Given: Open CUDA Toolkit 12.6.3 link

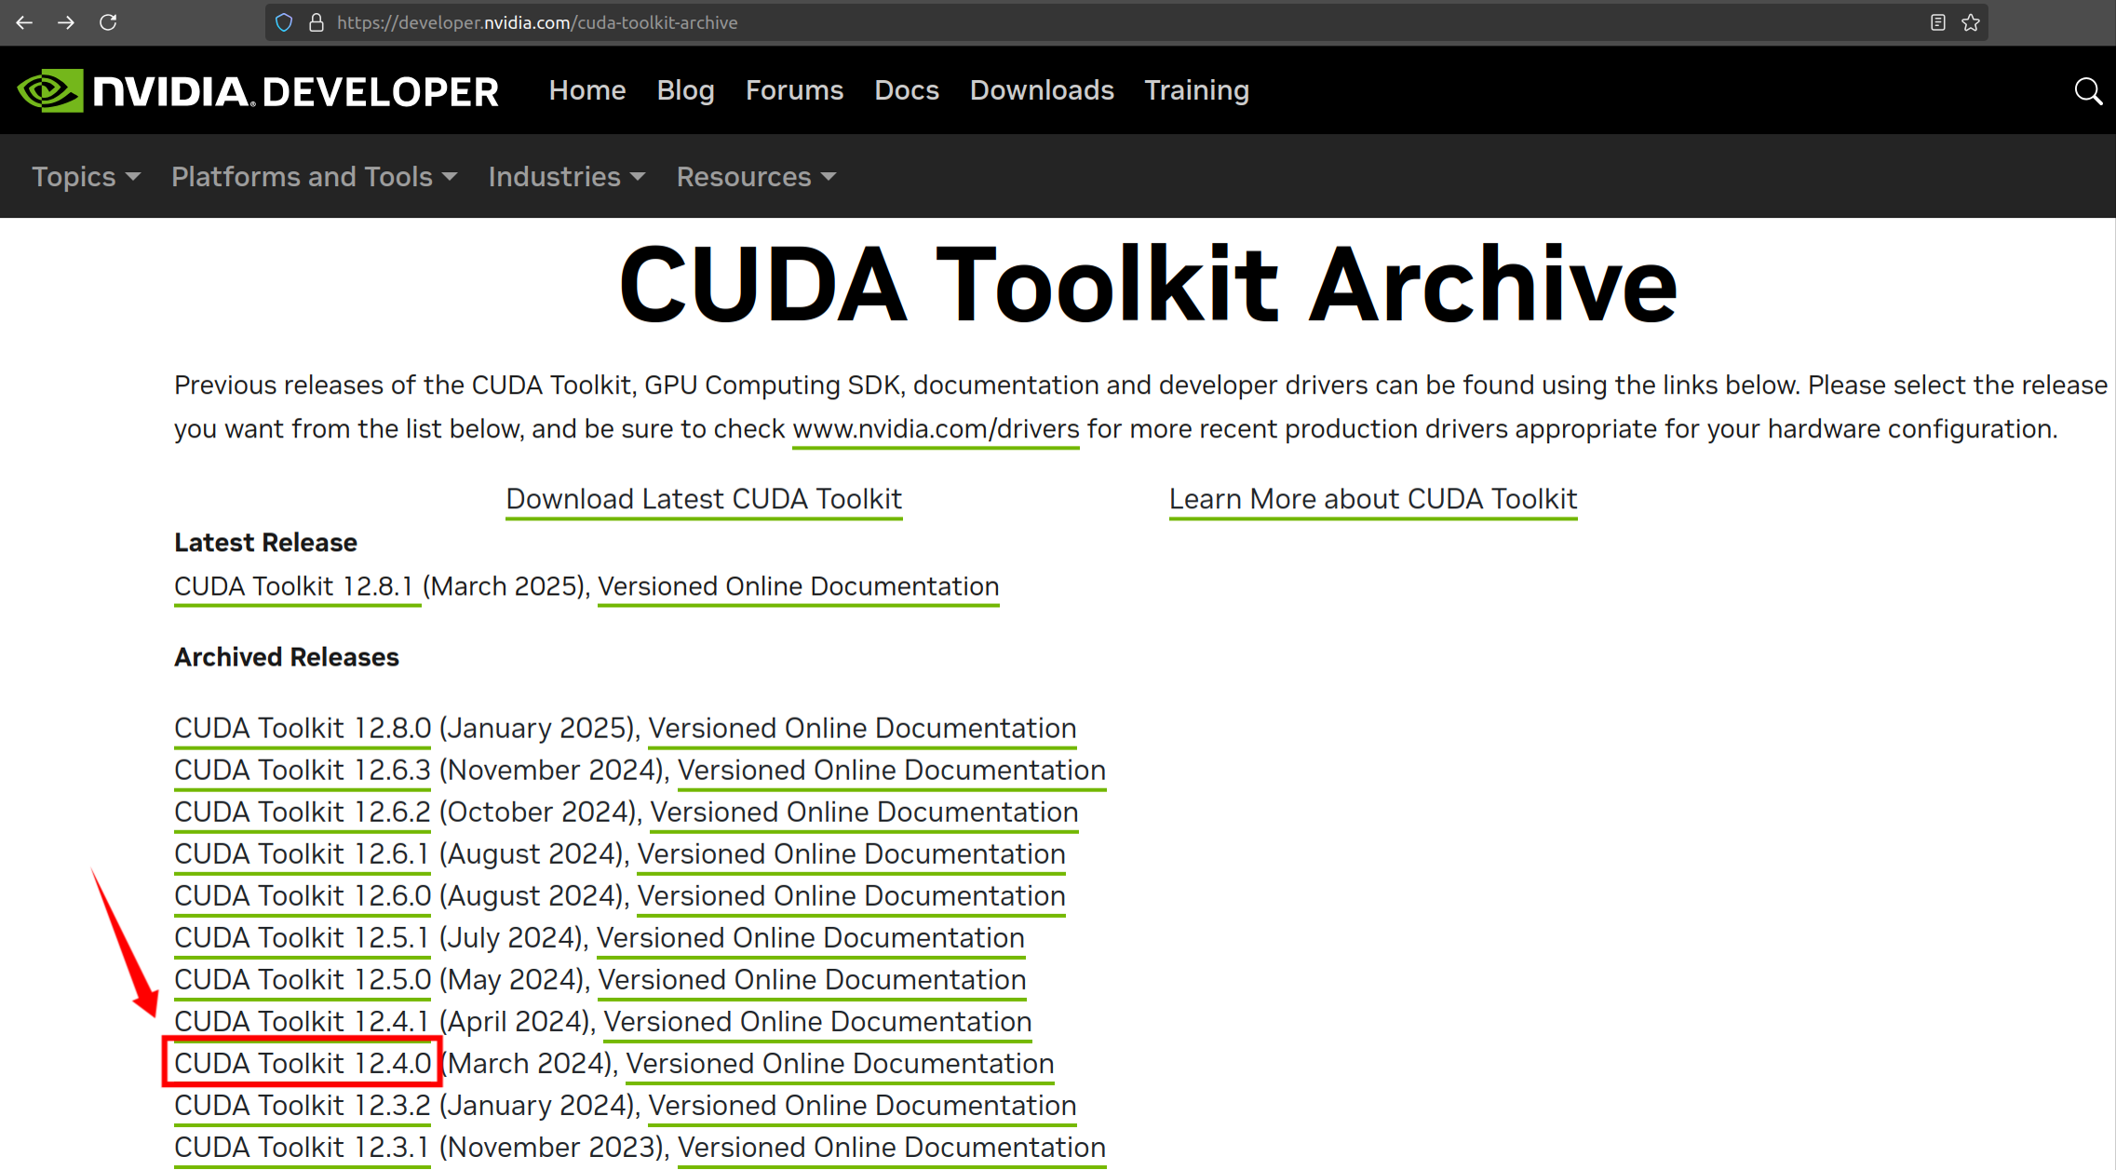Looking at the screenshot, I should pyautogui.click(x=303, y=770).
